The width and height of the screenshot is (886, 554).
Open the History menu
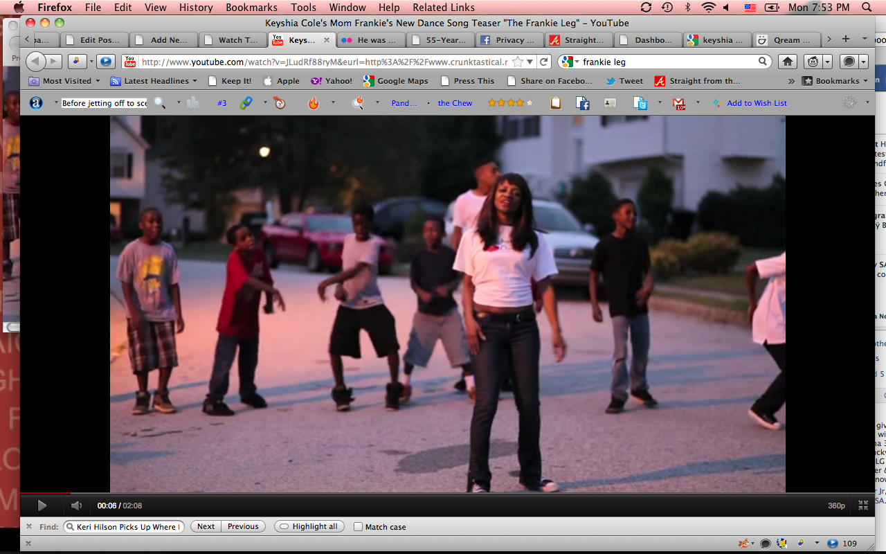click(196, 8)
